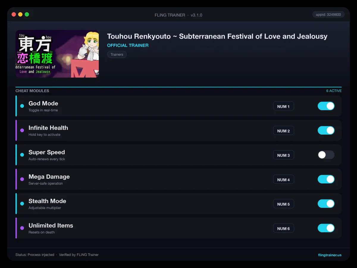Click 'Toggle in real-time' description
The width and height of the screenshot is (357, 268).
[x=43, y=110]
